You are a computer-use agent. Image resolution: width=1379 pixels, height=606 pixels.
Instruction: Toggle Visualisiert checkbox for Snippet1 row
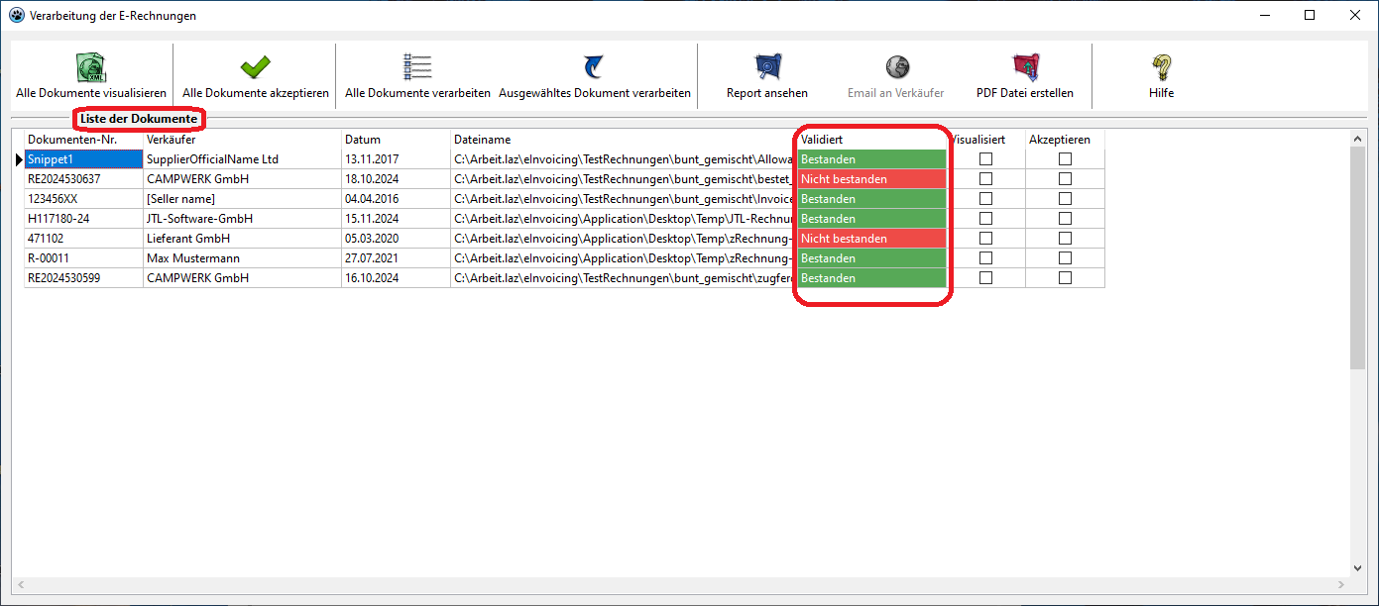pyautogui.click(x=985, y=159)
